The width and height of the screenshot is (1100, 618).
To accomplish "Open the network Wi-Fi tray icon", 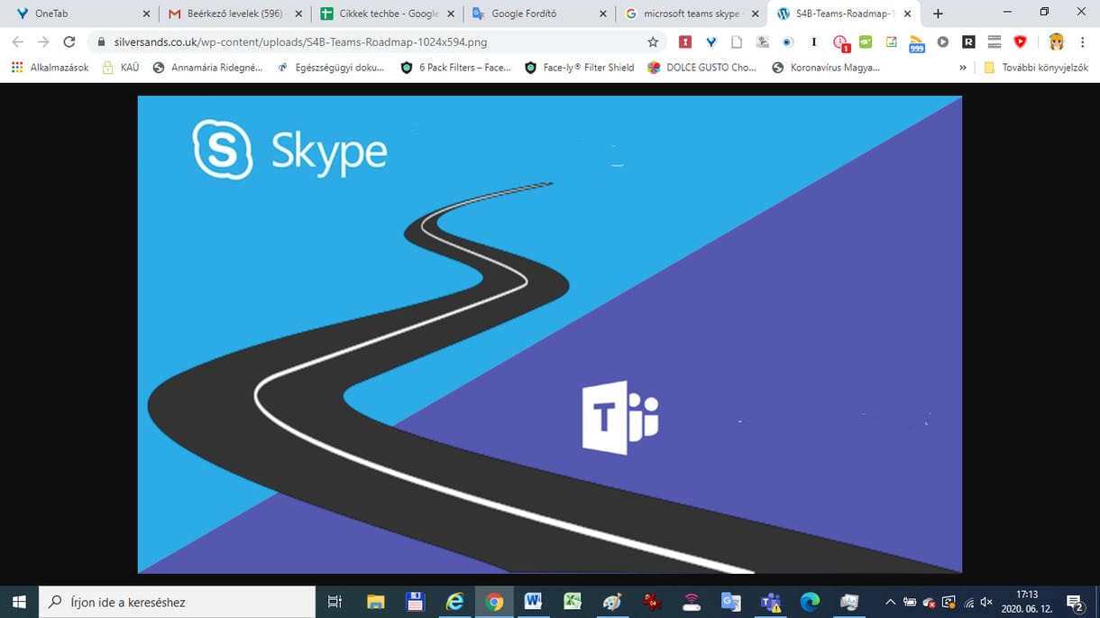I will pyautogui.click(x=969, y=602).
